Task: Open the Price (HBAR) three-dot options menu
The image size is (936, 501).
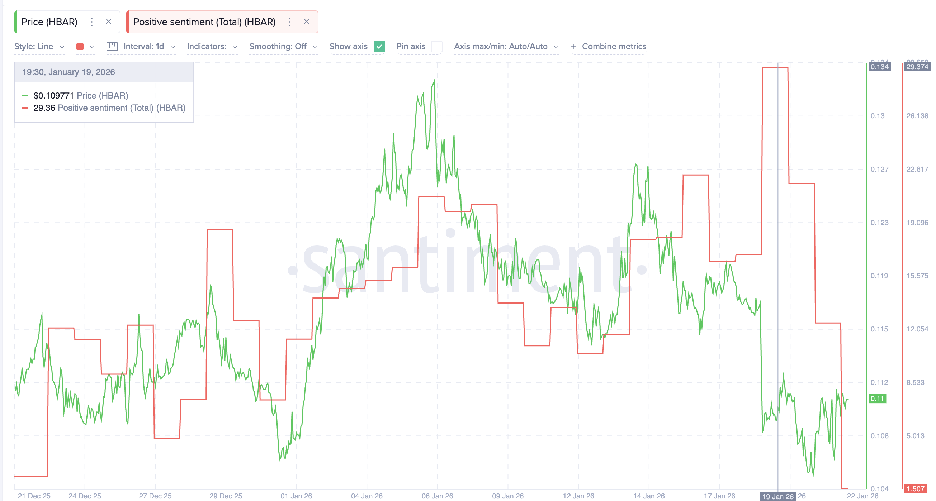Action: tap(92, 22)
